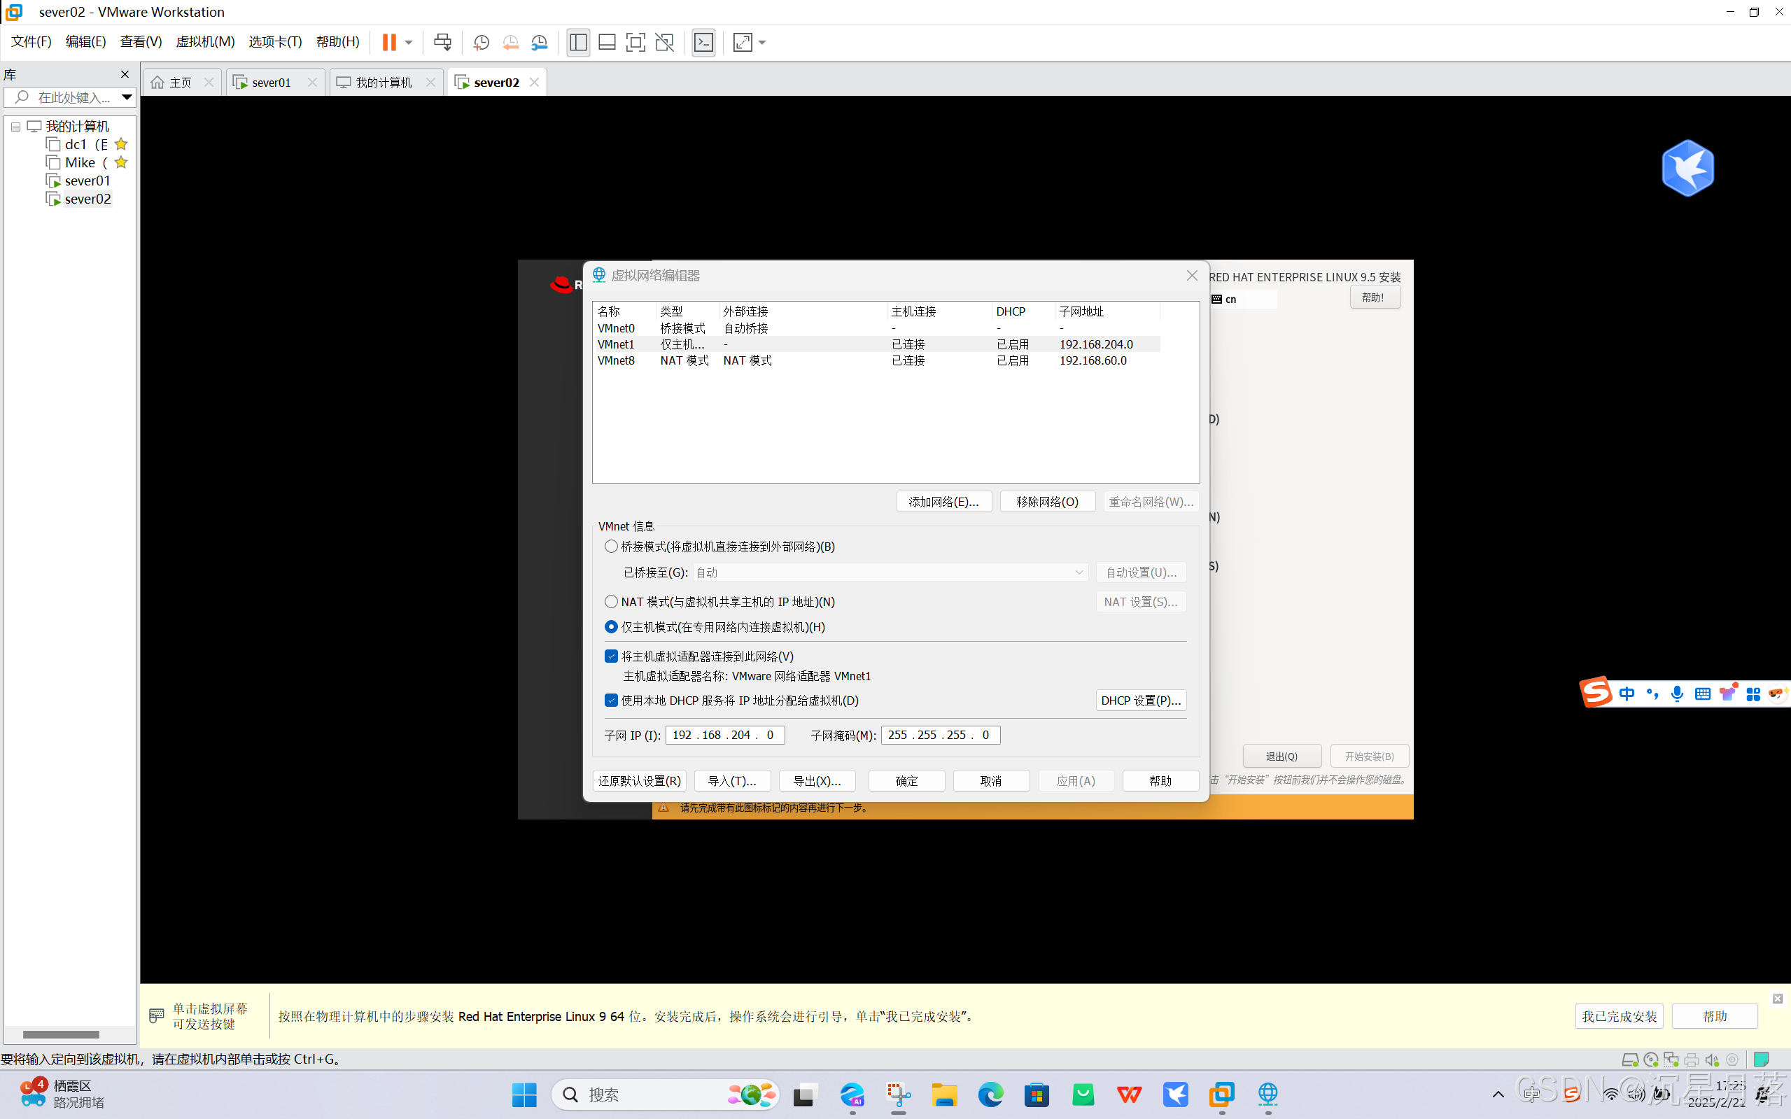Screen dimensions: 1791x1119
Task: Click the Unity mode toolbar icon
Action: coord(665,42)
